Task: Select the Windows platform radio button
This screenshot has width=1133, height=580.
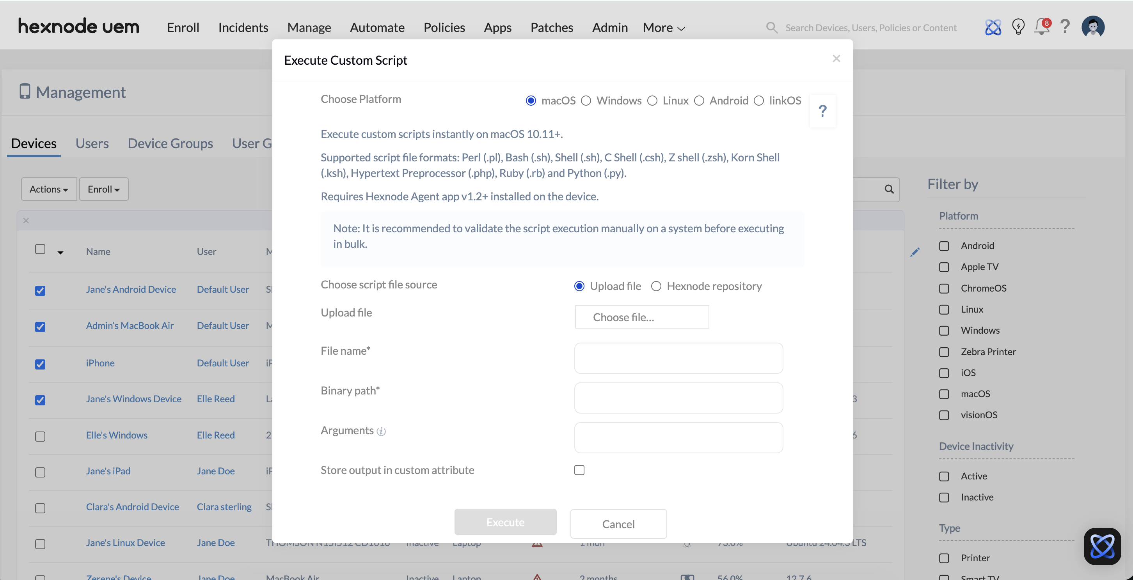Action: (x=586, y=101)
